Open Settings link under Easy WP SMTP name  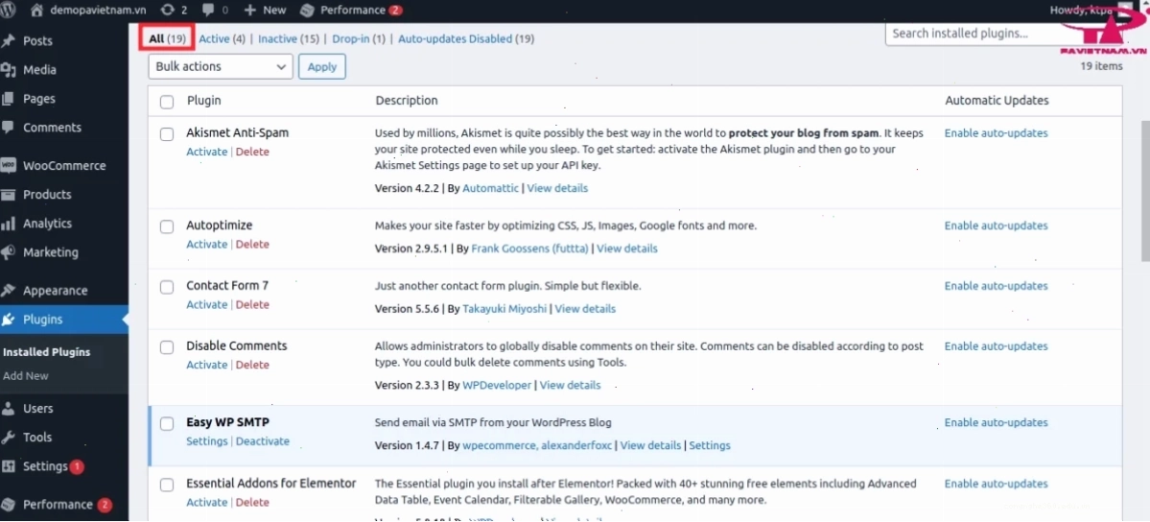[x=207, y=441]
